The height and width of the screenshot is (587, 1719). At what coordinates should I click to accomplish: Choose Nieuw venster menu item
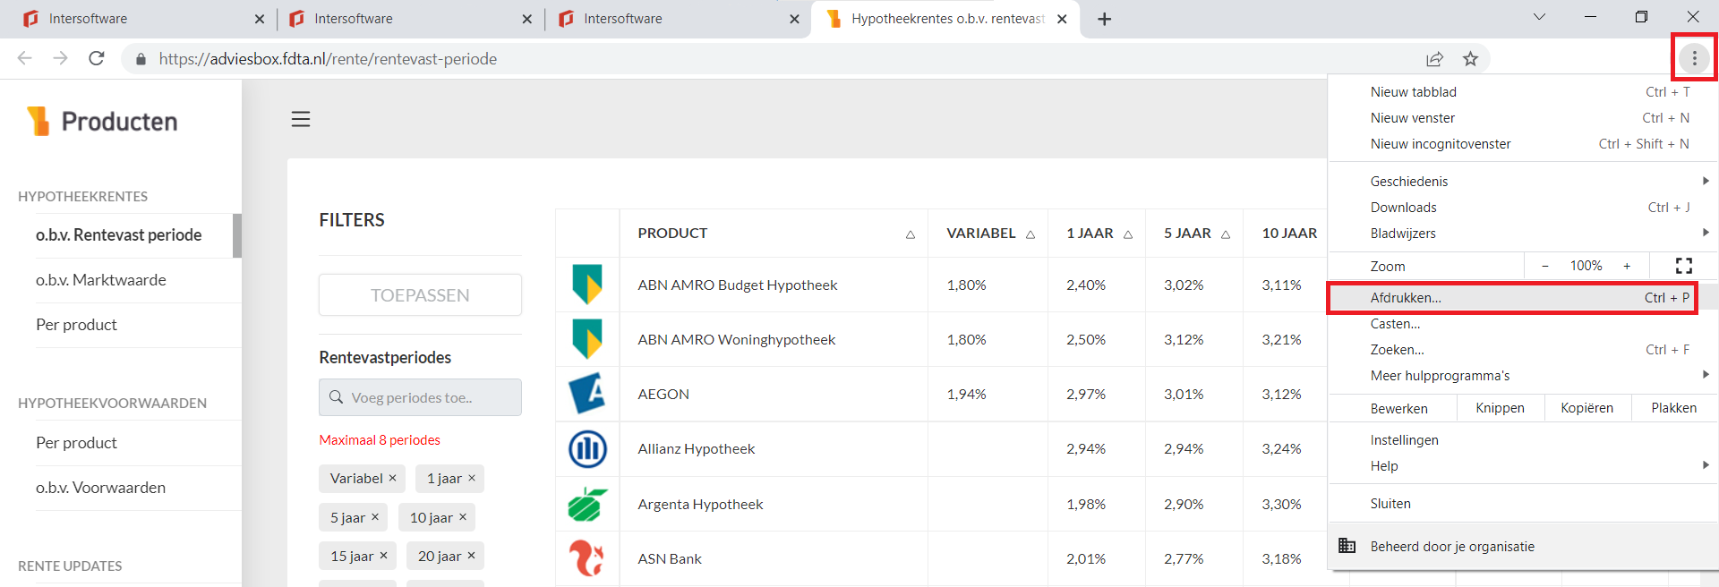coord(1522,117)
